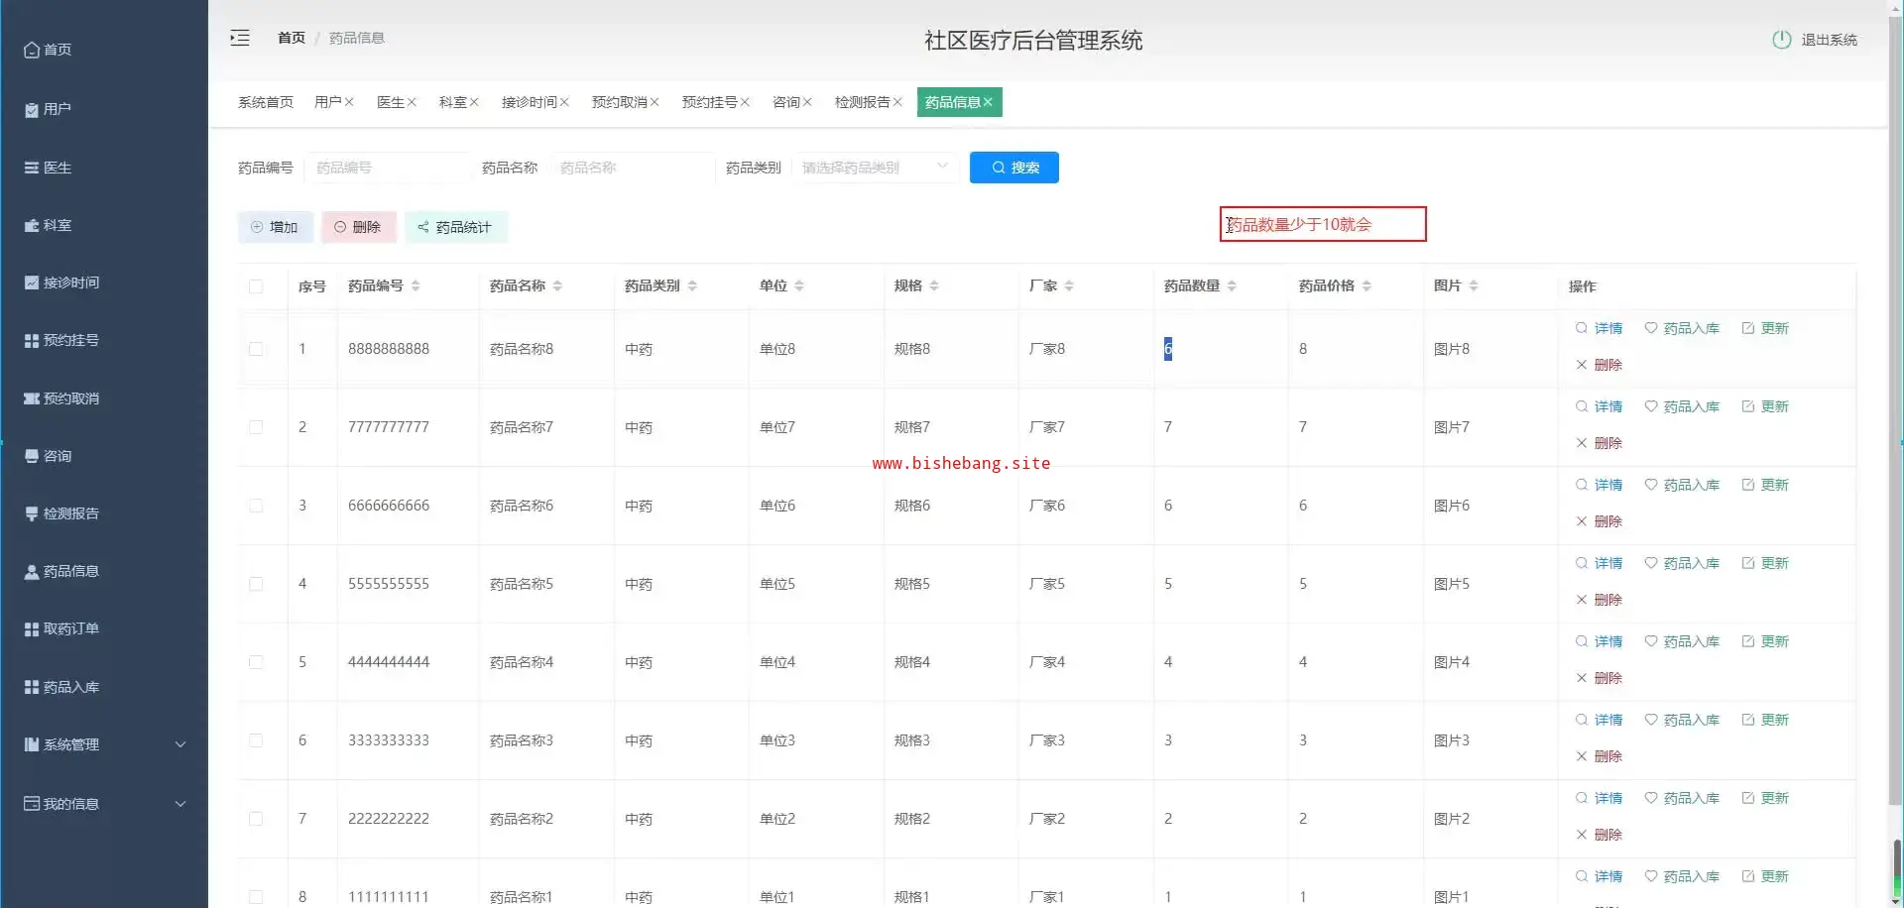Viewport: 1904px width, 908px height.
Task: Check the box for 药品名称4 row
Action: tap(256, 662)
